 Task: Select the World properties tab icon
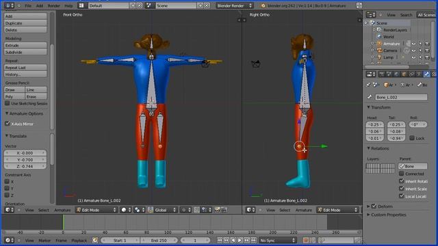coord(396,74)
